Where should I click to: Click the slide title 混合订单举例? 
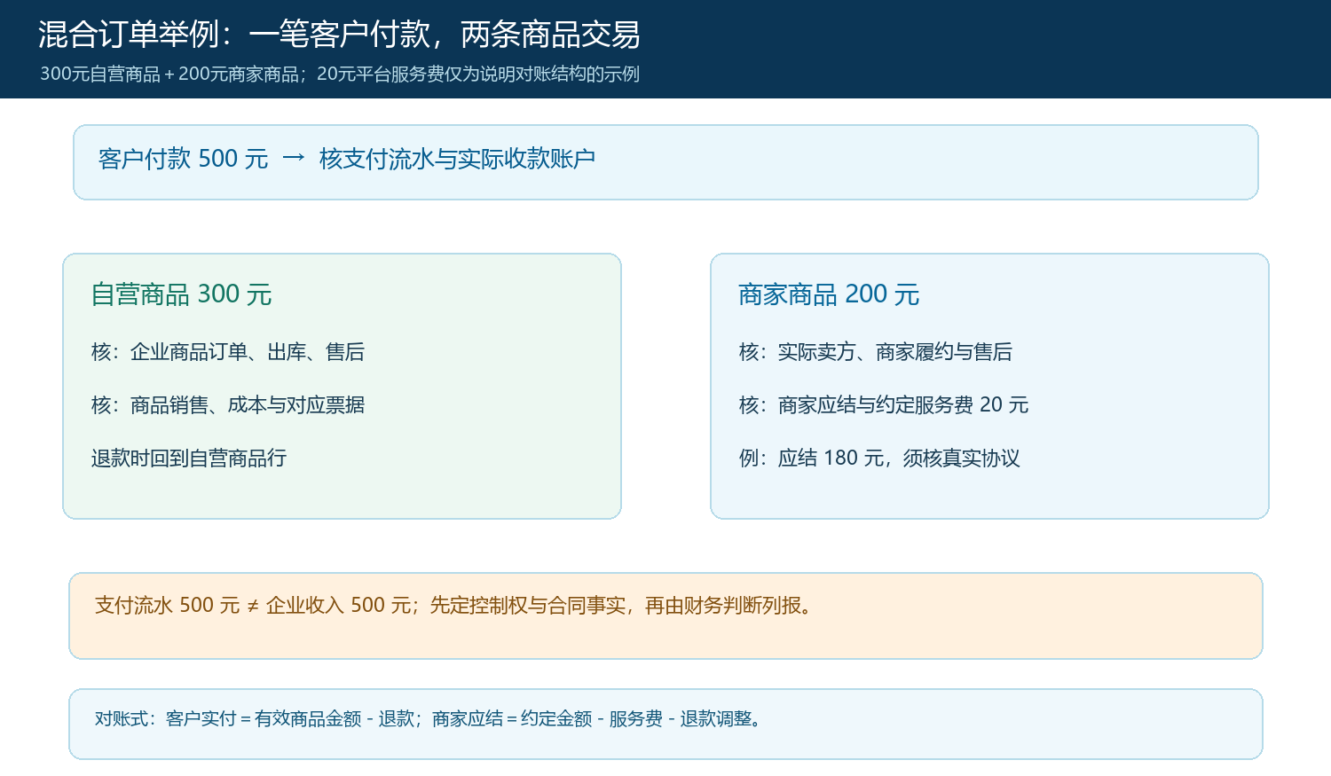coord(339,35)
